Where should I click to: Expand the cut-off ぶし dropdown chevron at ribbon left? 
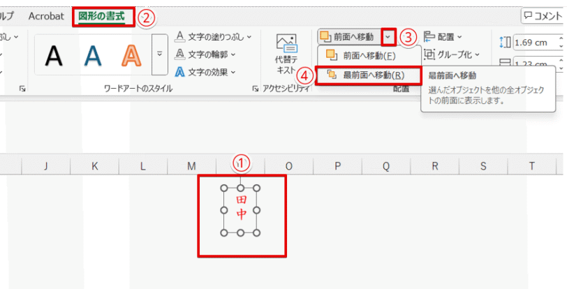pos(16,36)
